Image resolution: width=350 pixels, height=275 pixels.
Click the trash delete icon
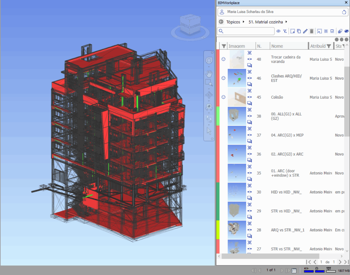coord(312,31)
